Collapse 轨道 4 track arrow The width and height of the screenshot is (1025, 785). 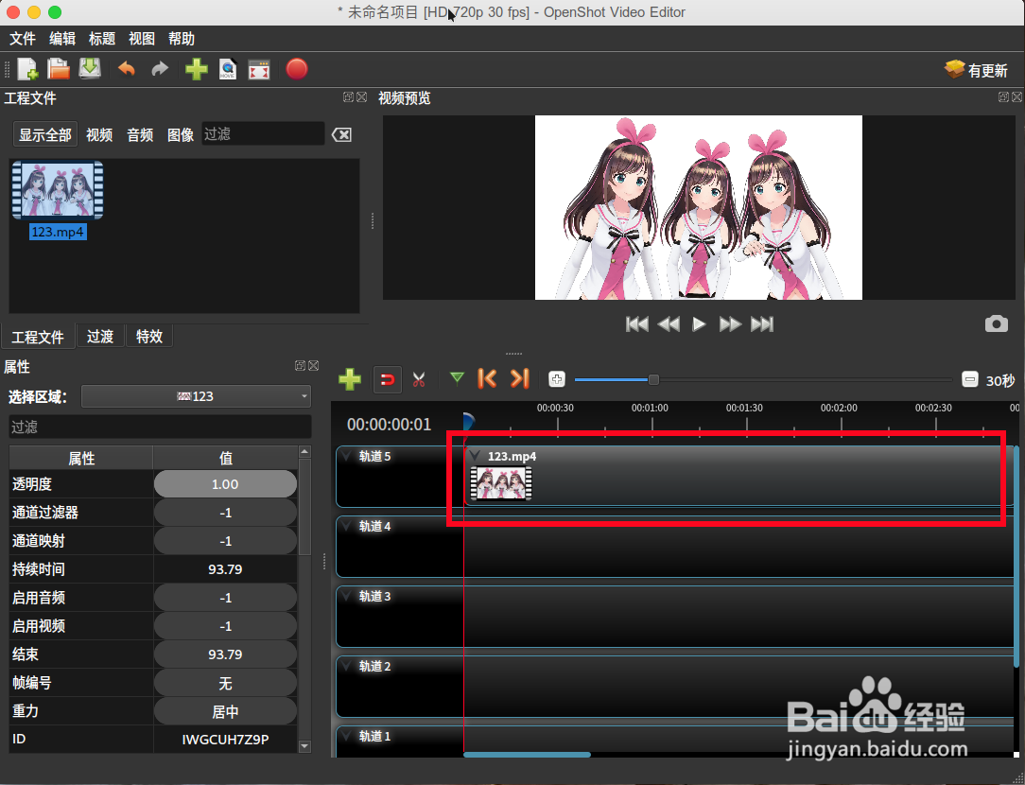pyautogui.click(x=346, y=526)
